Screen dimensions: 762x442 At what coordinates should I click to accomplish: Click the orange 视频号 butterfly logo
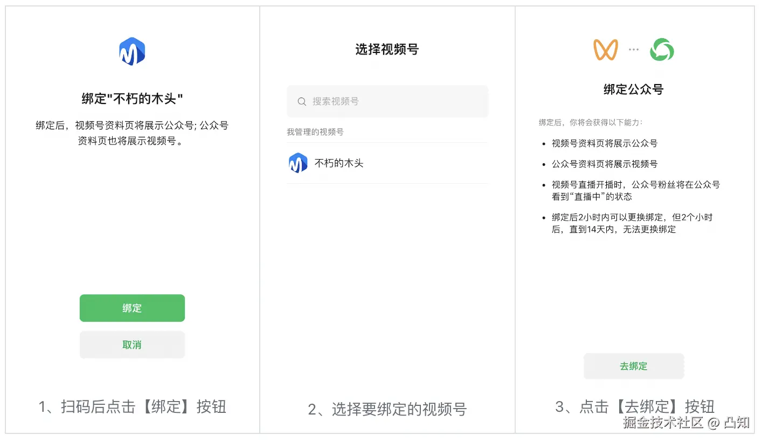(x=605, y=50)
